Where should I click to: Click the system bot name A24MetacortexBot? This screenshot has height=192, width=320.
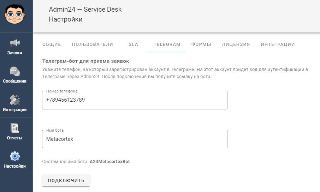[x=109, y=162]
